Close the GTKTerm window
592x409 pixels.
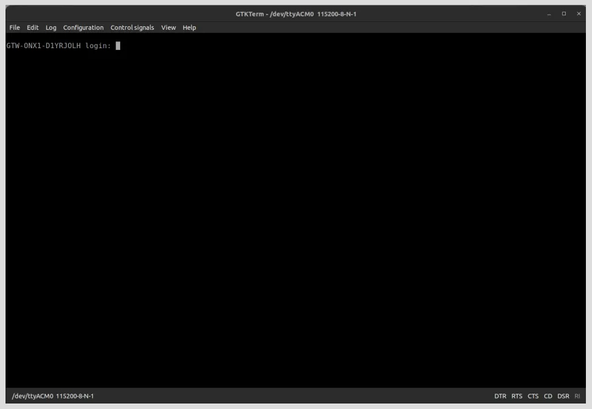(579, 14)
